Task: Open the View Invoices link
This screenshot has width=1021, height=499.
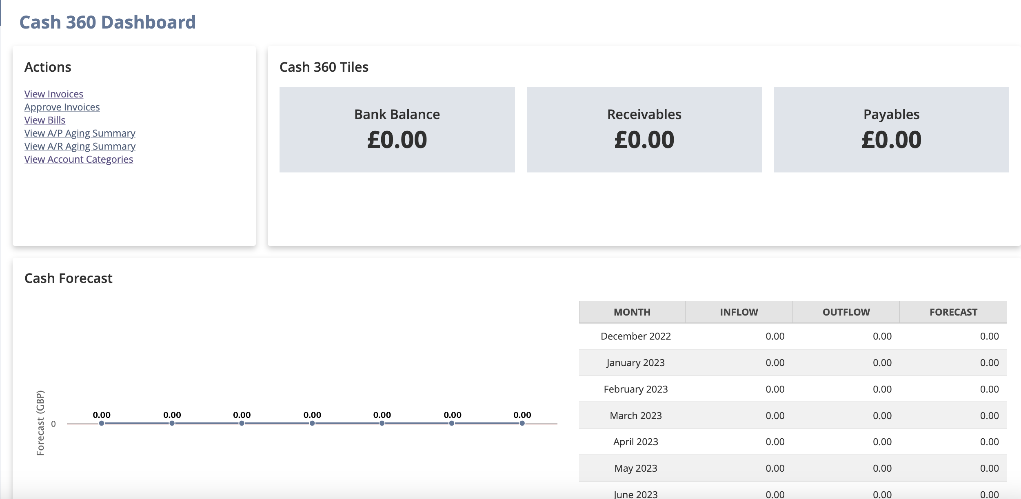Action: (x=53, y=94)
